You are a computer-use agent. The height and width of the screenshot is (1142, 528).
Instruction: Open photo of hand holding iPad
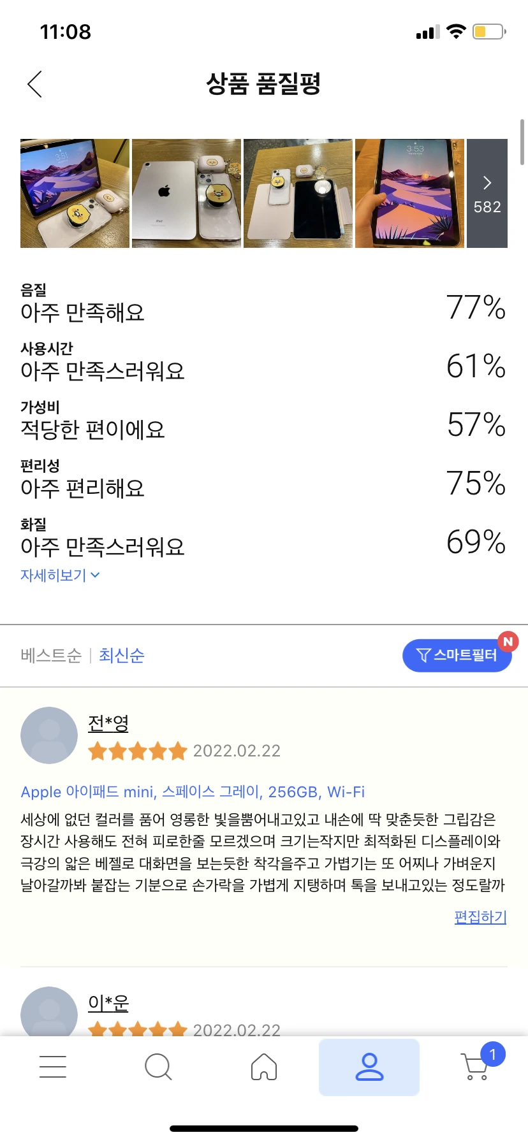tap(409, 193)
